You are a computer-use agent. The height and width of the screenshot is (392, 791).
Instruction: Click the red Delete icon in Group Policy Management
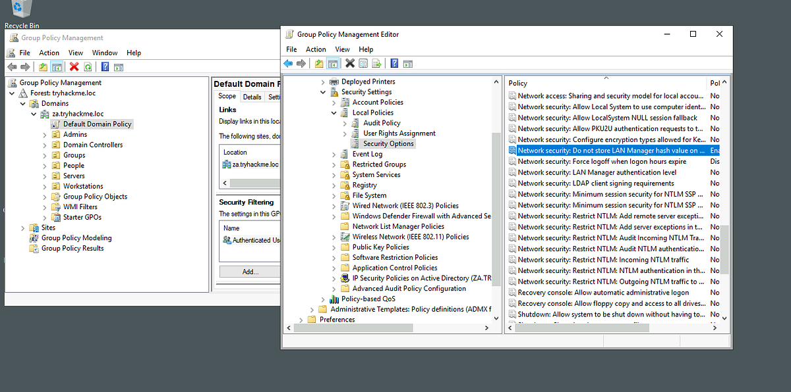tap(74, 66)
